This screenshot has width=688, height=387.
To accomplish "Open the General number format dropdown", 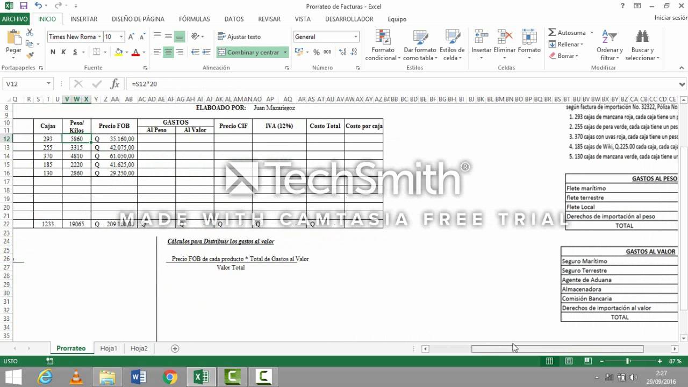I will (355, 37).
